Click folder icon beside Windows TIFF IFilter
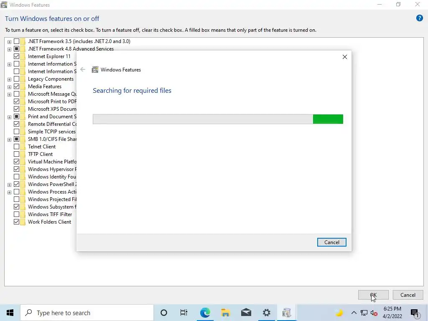 coord(23,214)
